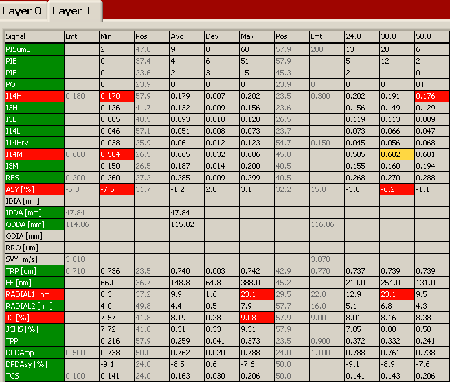Switch to the Layer 0 tab
The height and width of the screenshot is (382, 450).
click(23, 11)
